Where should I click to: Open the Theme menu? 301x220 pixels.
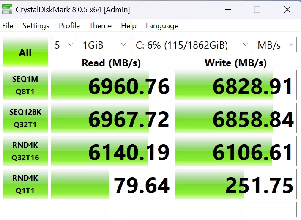(100, 26)
